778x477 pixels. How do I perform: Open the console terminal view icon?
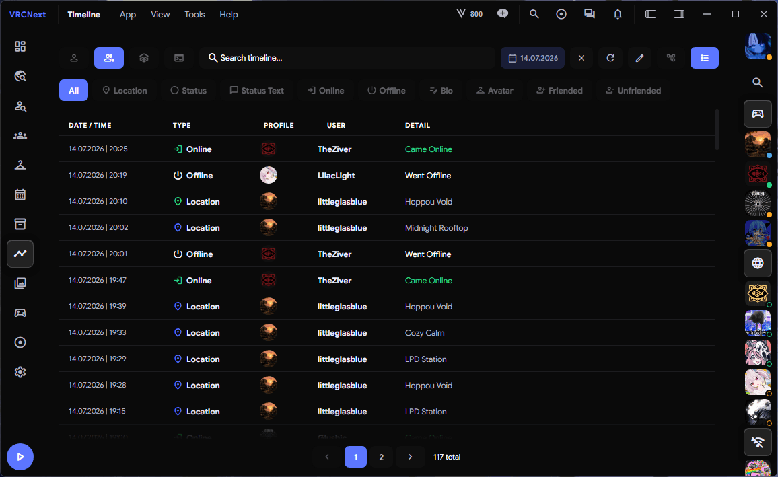coord(178,58)
